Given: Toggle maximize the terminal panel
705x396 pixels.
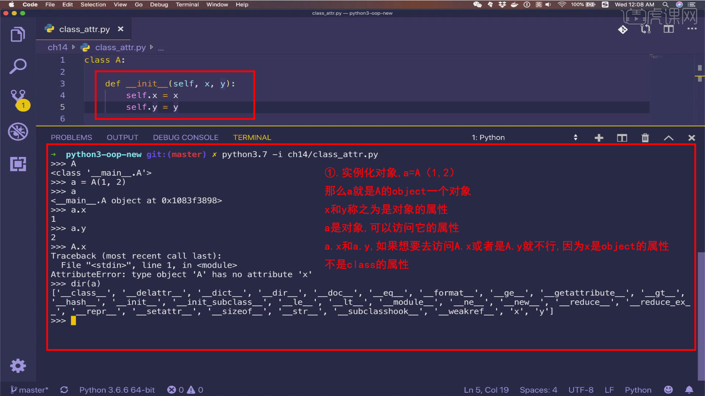Looking at the screenshot, I should click(669, 137).
